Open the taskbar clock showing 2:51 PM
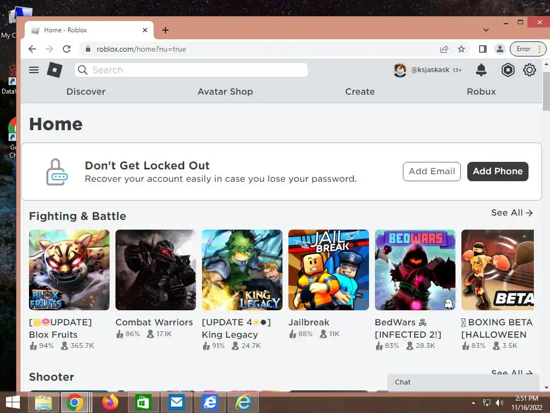This screenshot has height=413, width=550. (526, 403)
